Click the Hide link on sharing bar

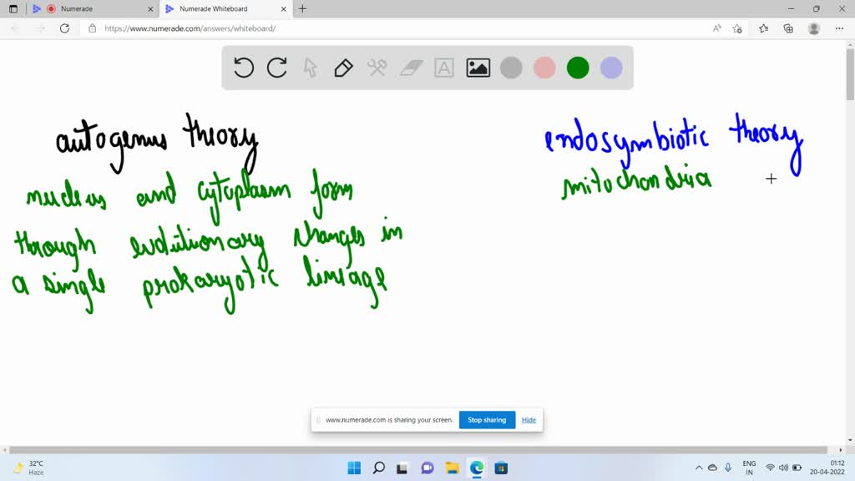(x=529, y=420)
